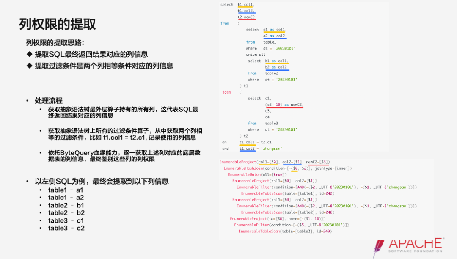This screenshot has width=457, height=259.
Task: Click the slide title 列权限的提取
Action: coord(58,24)
